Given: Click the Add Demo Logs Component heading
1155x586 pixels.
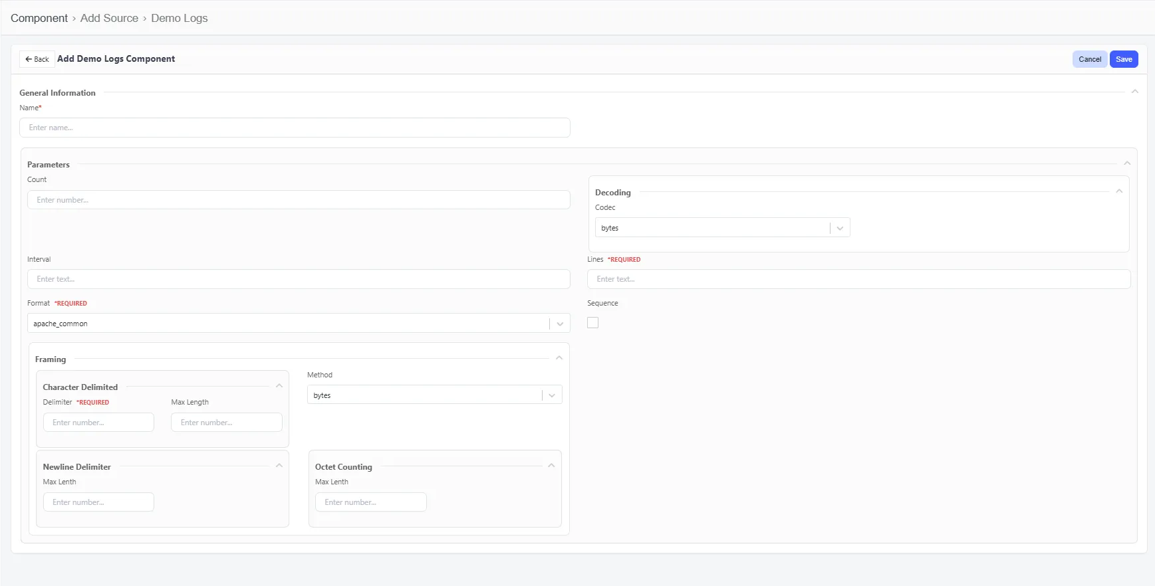Looking at the screenshot, I should (116, 59).
